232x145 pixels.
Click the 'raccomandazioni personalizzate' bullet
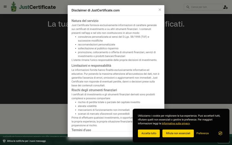[96, 44]
